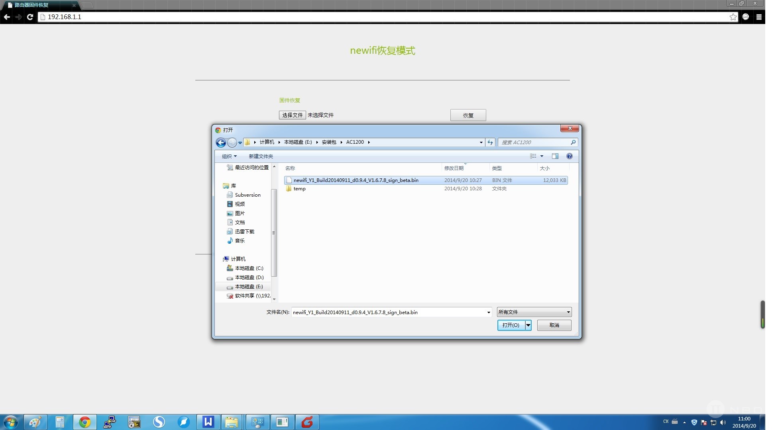
Task: Click the navigation pane vertical scrollbar
Action: point(274,233)
